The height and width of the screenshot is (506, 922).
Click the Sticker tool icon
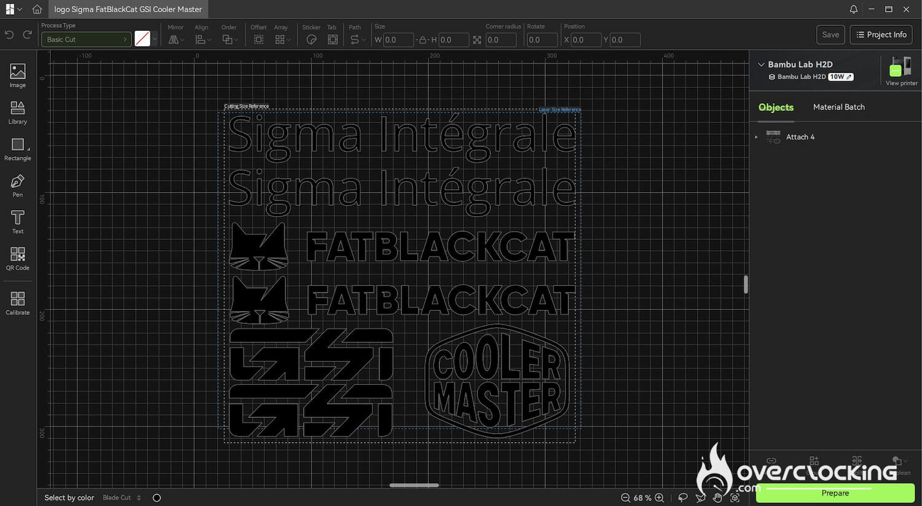(x=312, y=39)
